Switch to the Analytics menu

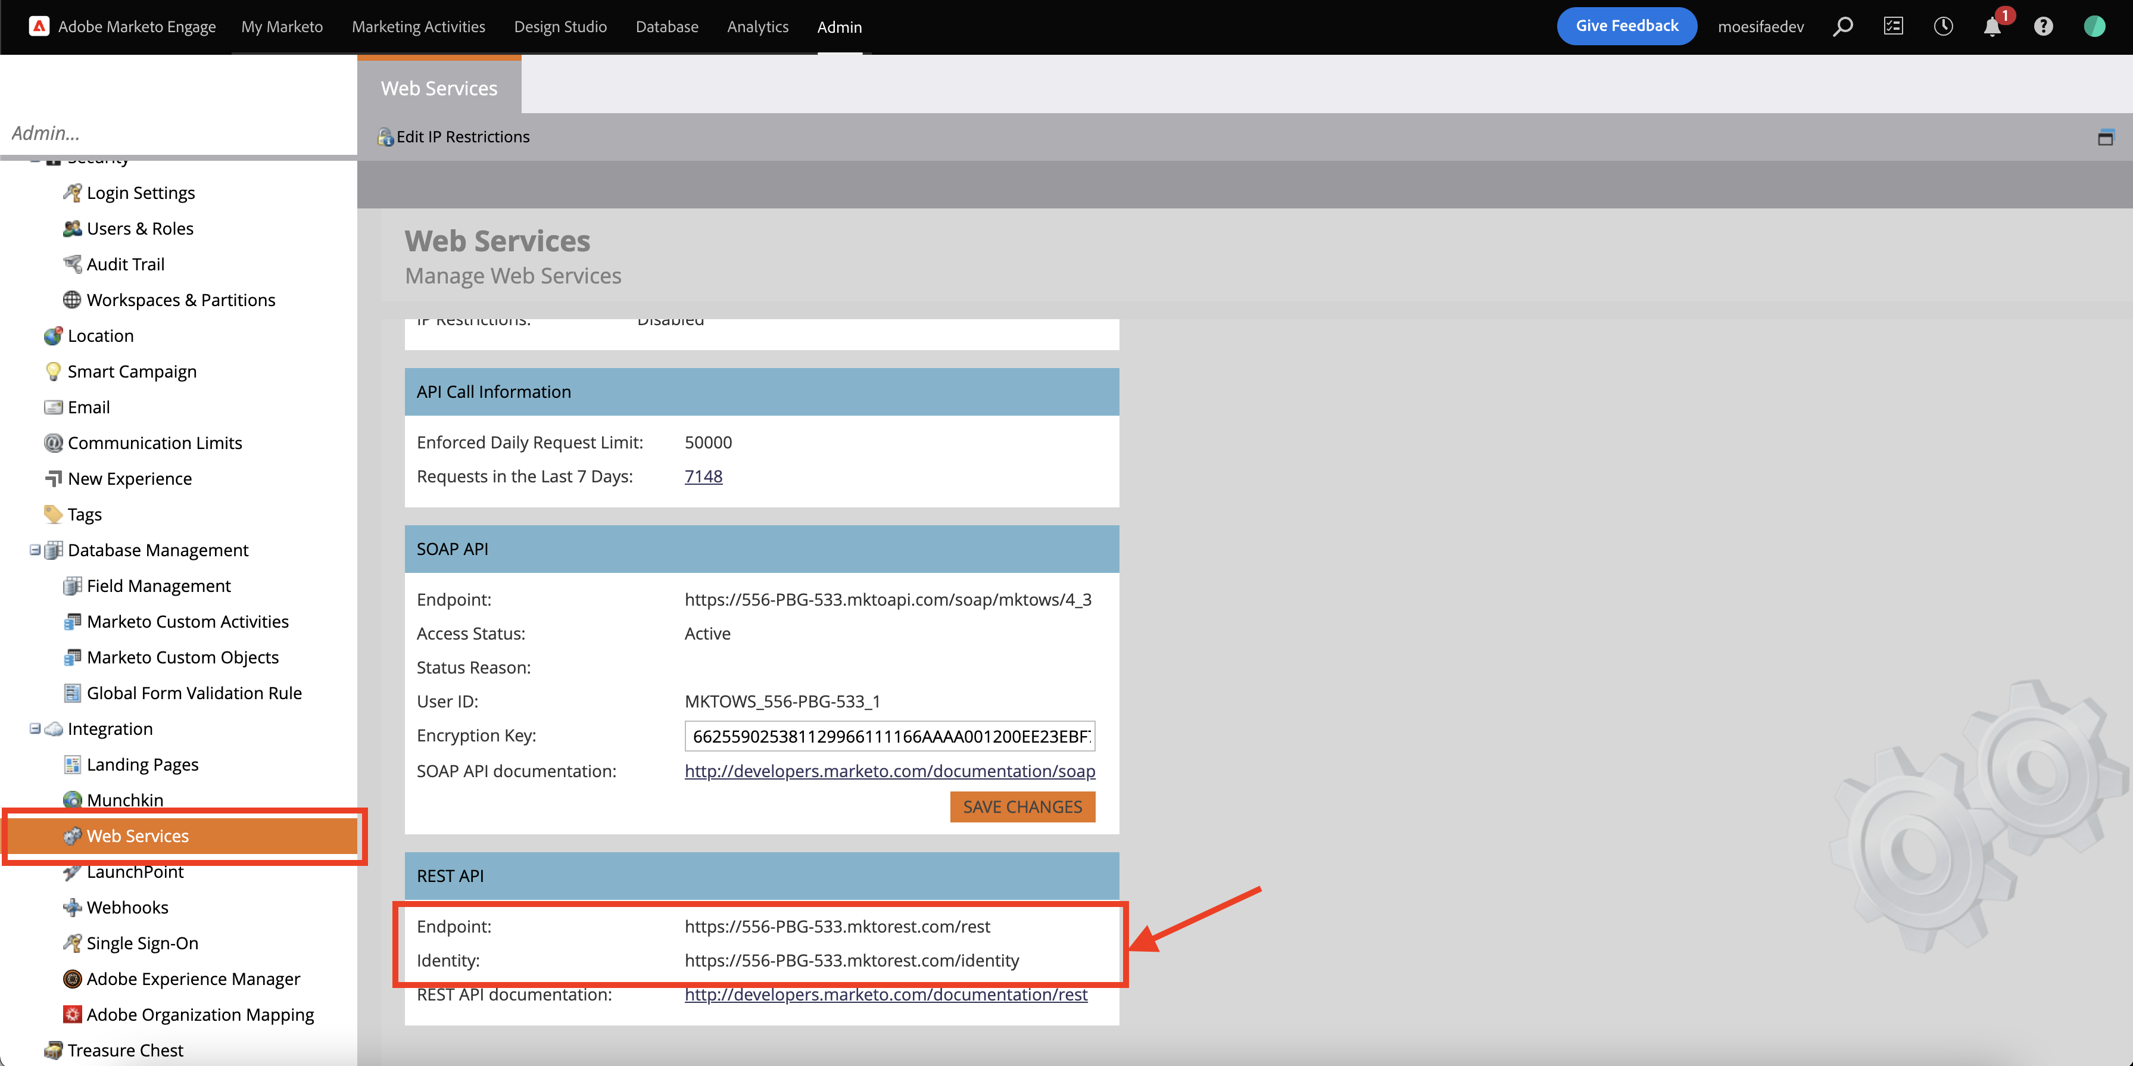757,27
